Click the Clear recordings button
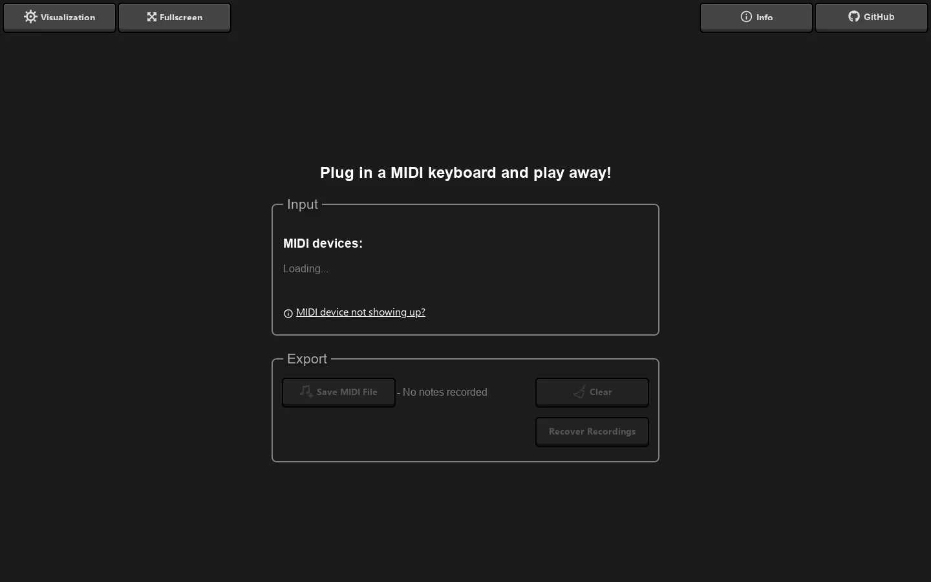The width and height of the screenshot is (931, 582). [x=592, y=393]
